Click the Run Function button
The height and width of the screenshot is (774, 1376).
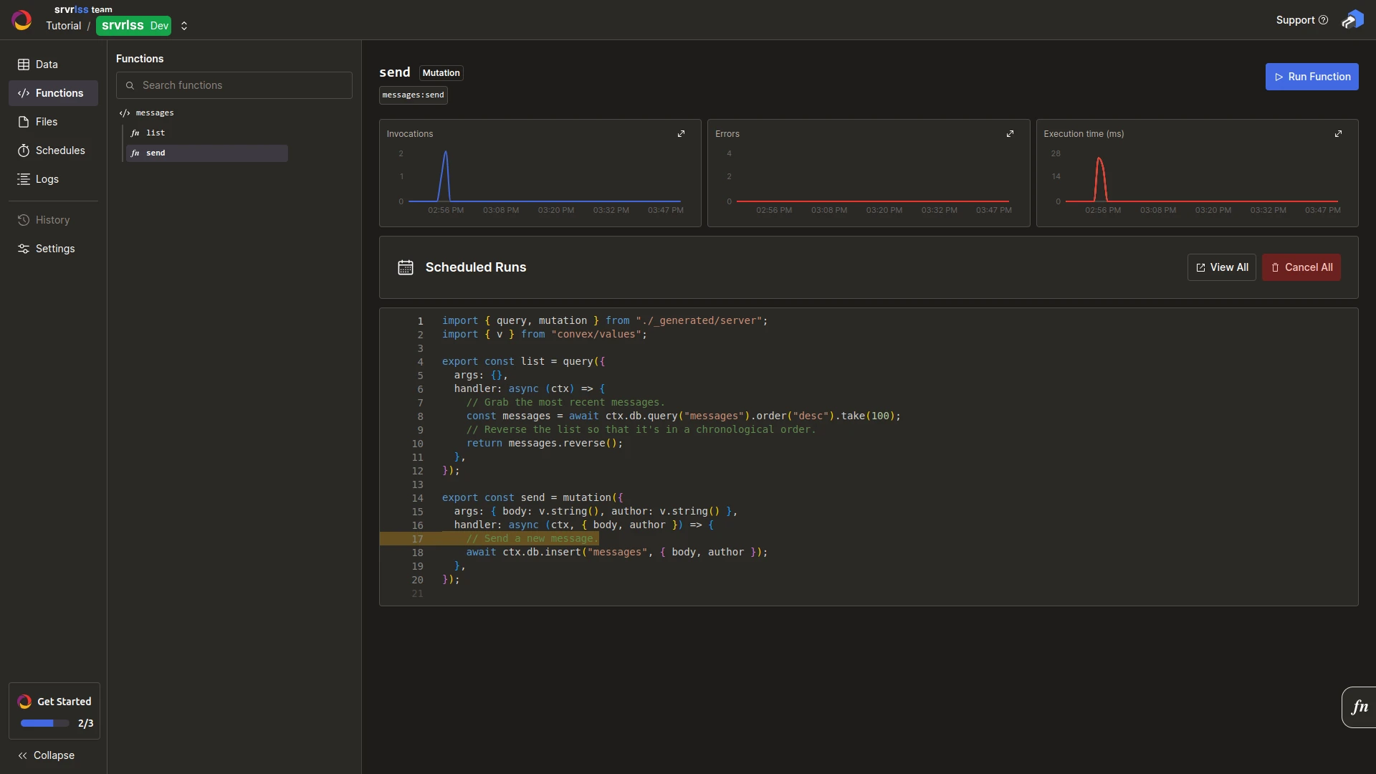coord(1311,77)
